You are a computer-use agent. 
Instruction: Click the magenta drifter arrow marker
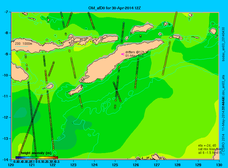(123, 54)
